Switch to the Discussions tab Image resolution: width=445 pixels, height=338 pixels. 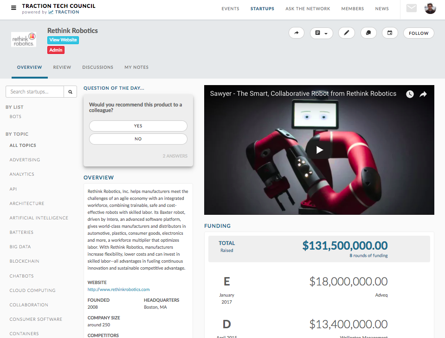click(97, 67)
